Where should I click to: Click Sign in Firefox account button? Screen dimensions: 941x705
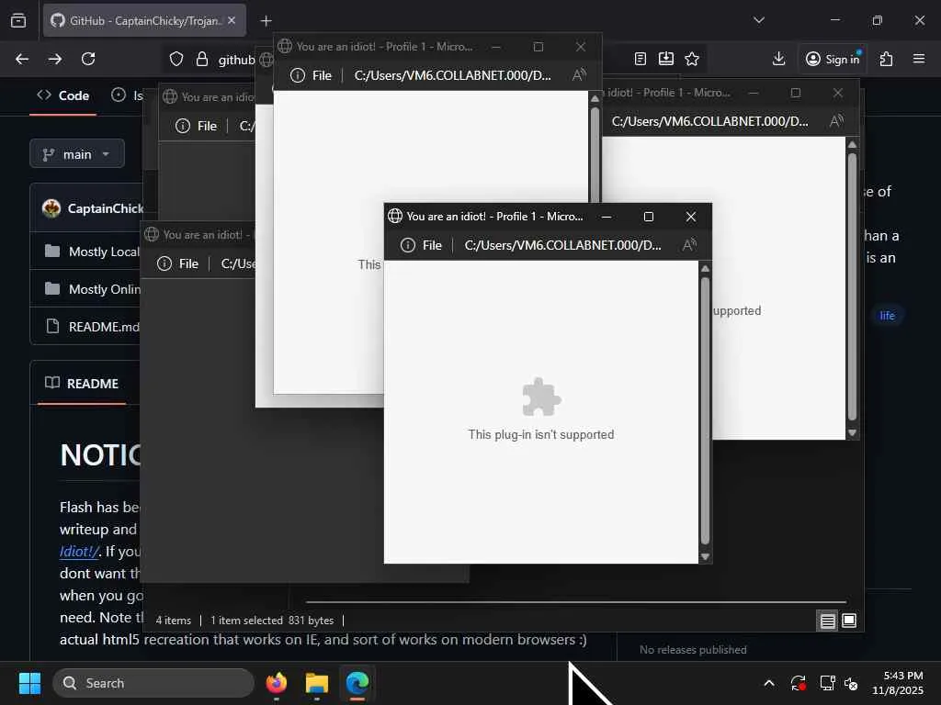(833, 59)
